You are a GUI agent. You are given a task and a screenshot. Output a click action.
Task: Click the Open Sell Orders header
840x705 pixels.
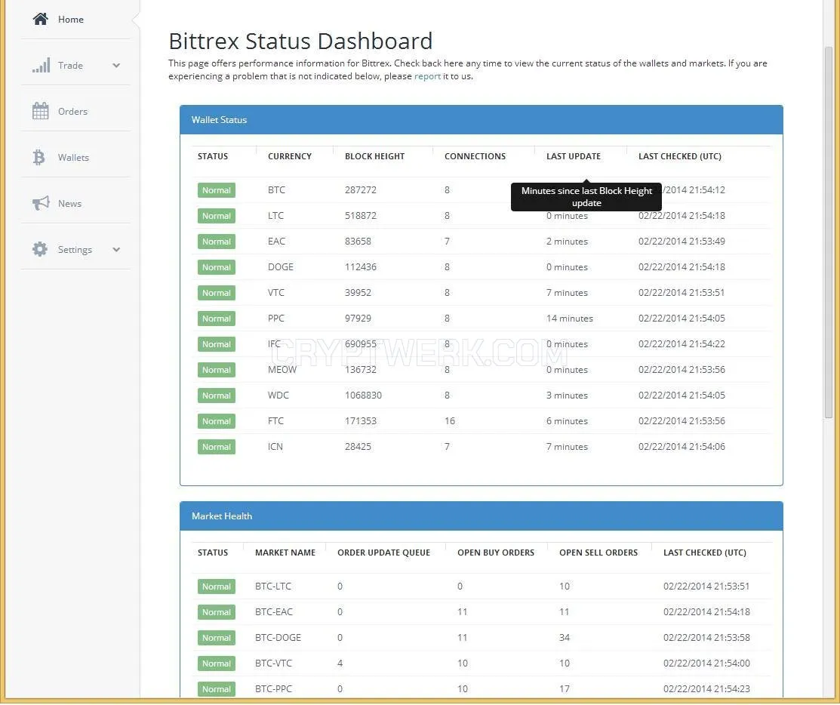click(598, 553)
